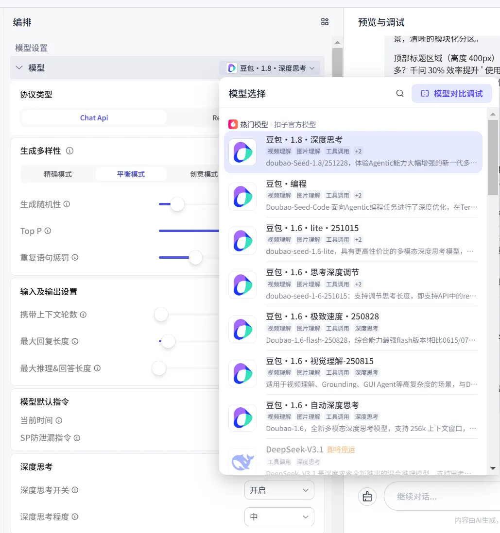Open the 豆包·1.8·深度思考 model dropdown
The image size is (500, 533).
(x=270, y=68)
